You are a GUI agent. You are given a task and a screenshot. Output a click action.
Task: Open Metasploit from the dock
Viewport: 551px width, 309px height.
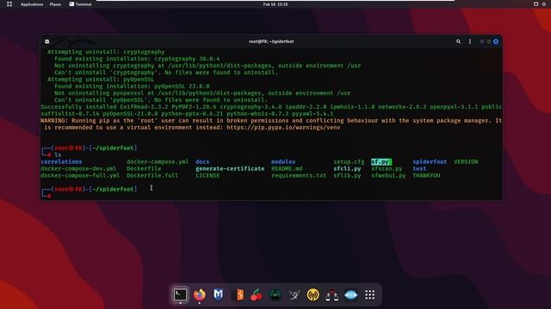(x=218, y=294)
